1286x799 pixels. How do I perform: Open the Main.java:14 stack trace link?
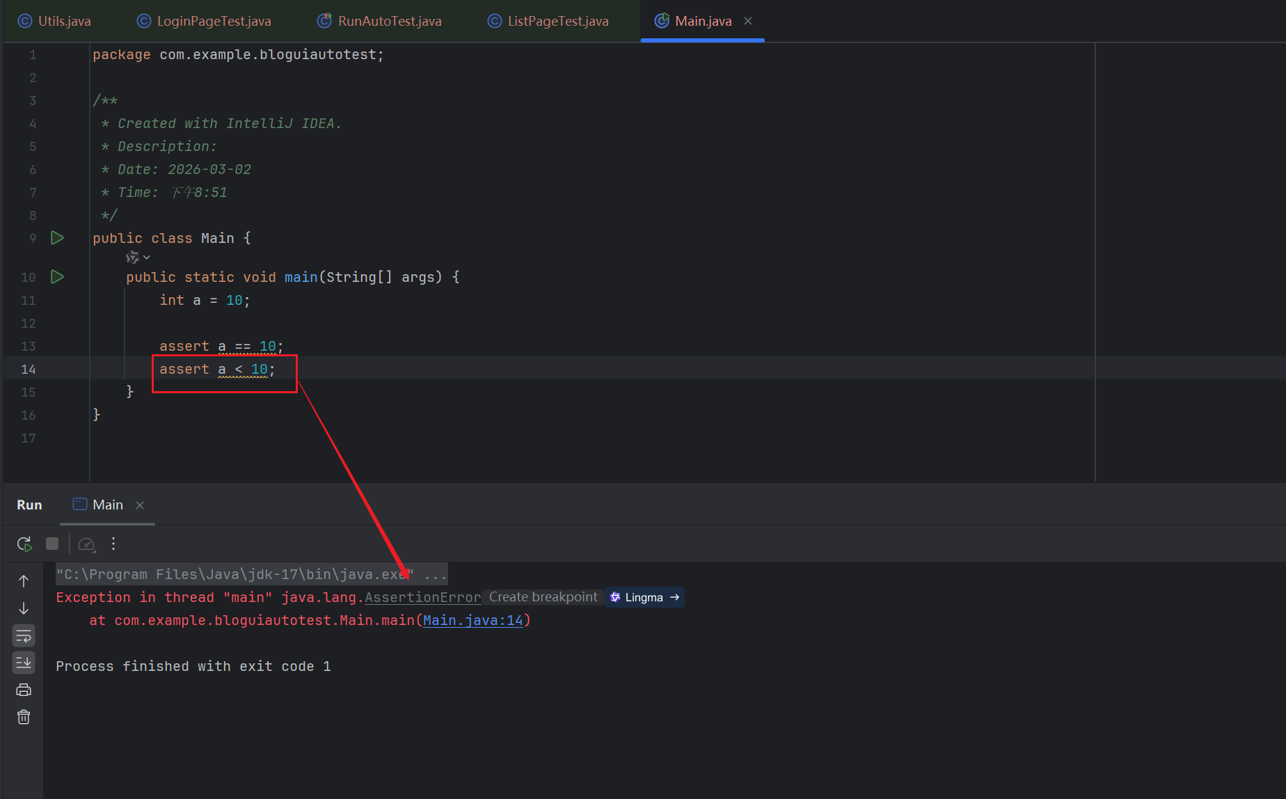click(473, 620)
